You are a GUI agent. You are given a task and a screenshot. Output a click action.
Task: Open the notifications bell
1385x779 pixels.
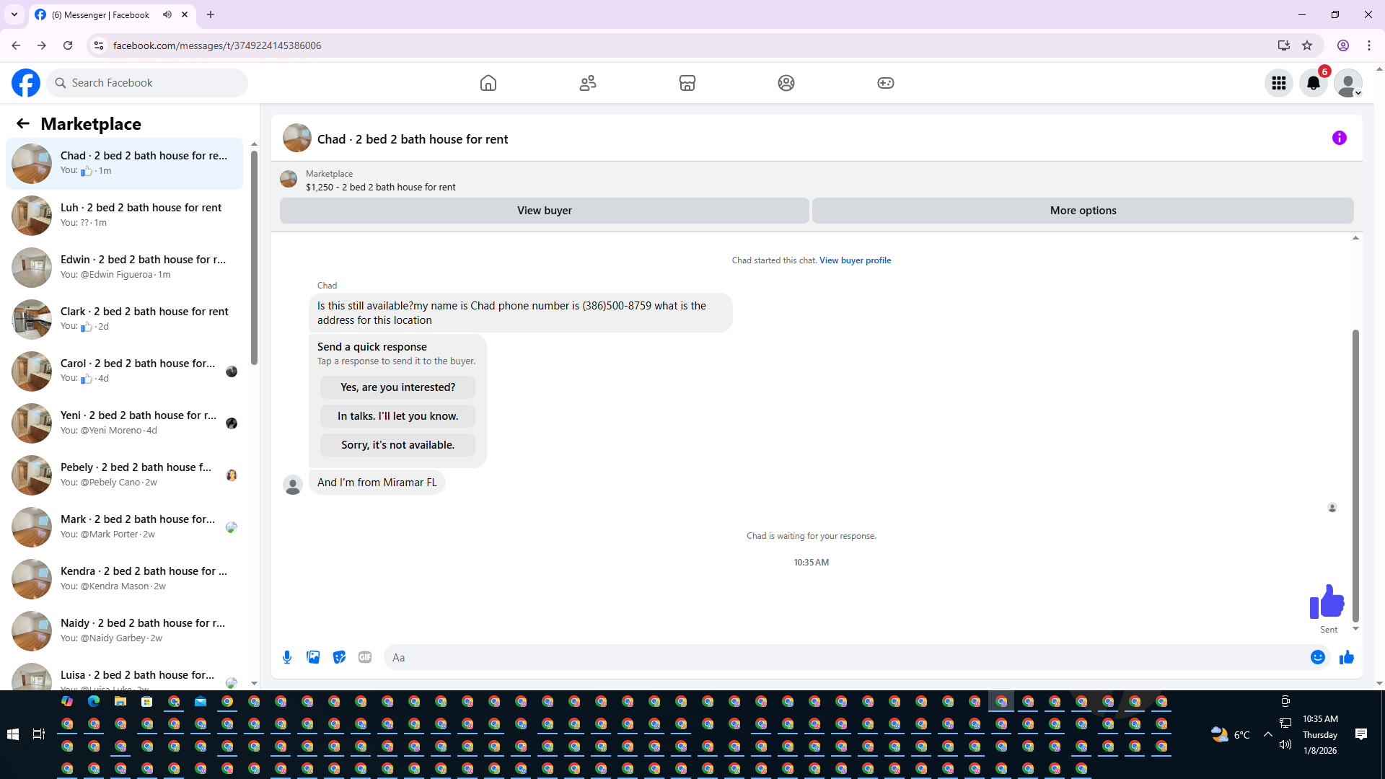pyautogui.click(x=1314, y=83)
